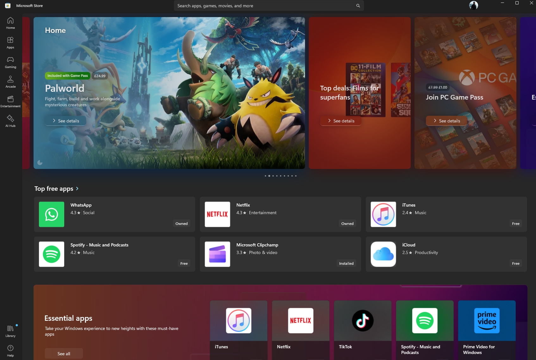Image resolution: width=536 pixels, height=360 pixels.
Task: Select the first carousel pagination dot
Action: coord(265,176)
